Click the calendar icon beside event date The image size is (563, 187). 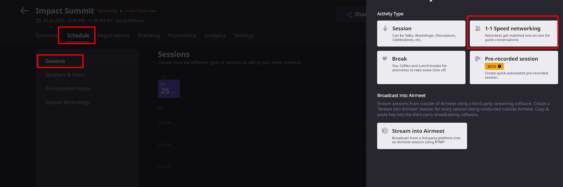[x=38, y=21]
